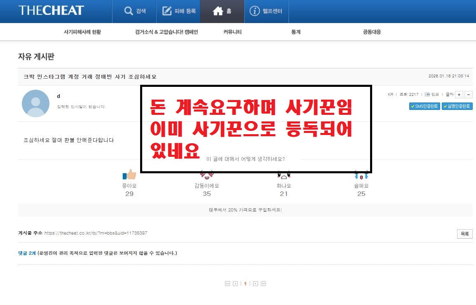Jump to the last comments page arrow
The image size is (476, 305).
point(263,284)
